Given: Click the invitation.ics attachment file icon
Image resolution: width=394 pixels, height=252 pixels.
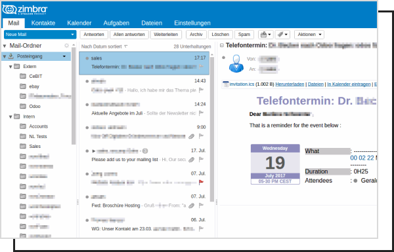Looking at the screenshot, I should tap(226, 84).
